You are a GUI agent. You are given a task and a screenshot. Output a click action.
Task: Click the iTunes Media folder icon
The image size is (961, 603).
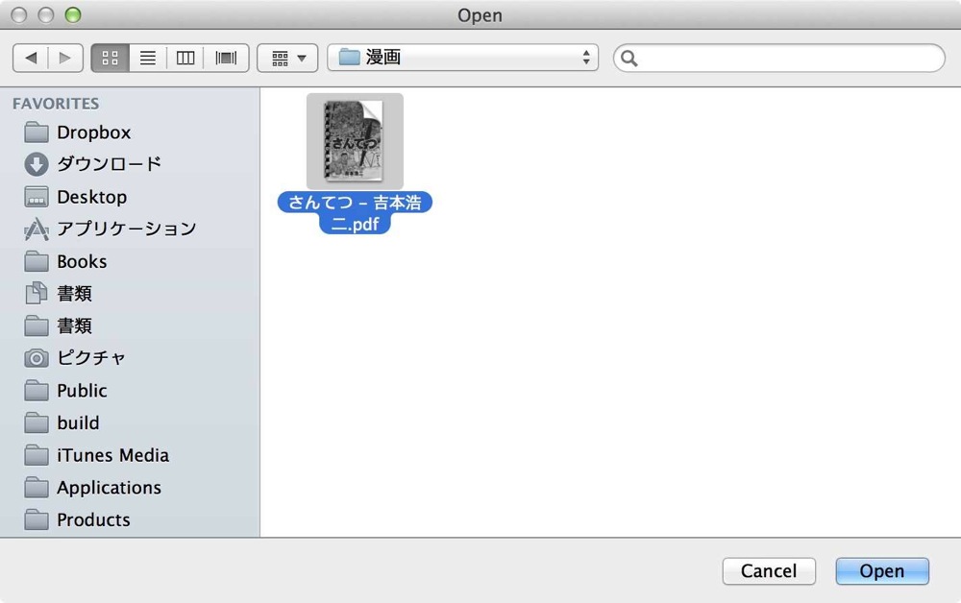37,455
